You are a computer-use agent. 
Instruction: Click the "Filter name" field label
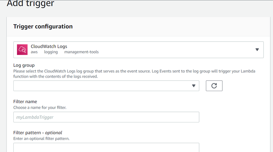pos(25,102)
